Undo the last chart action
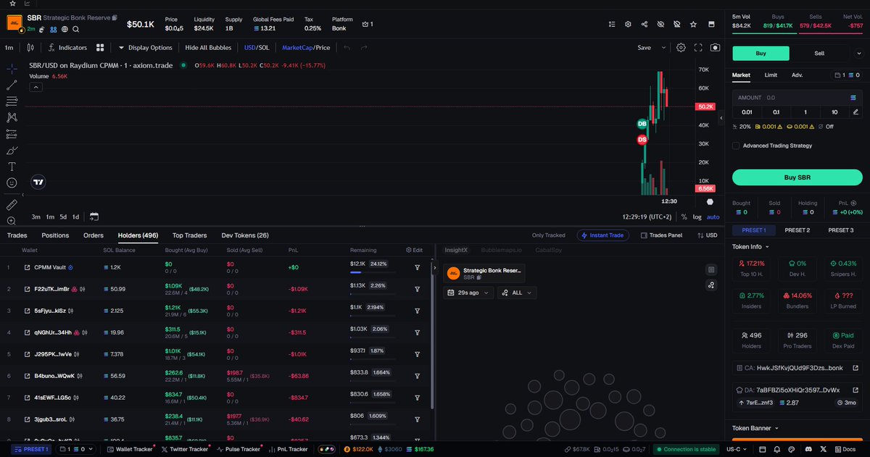Screen dimensions: 870x457 pos(347,48)
